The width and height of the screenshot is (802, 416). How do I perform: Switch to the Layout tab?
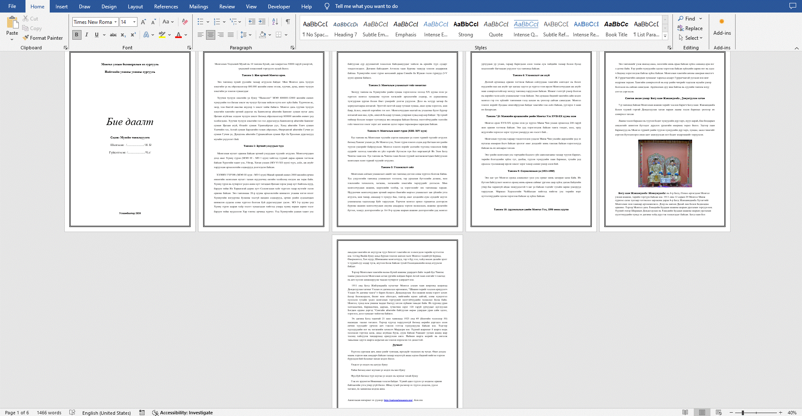click(x=135, y=6)
